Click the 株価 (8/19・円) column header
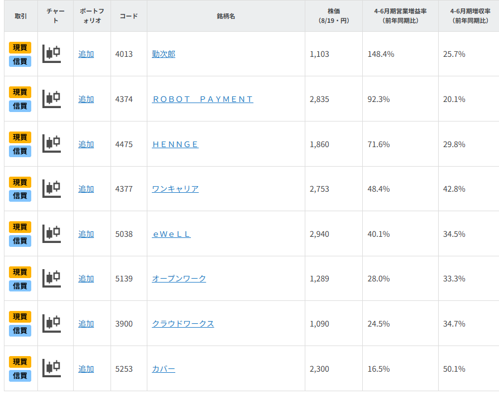This screenshot has height=399, width=499. click(334, 16)
